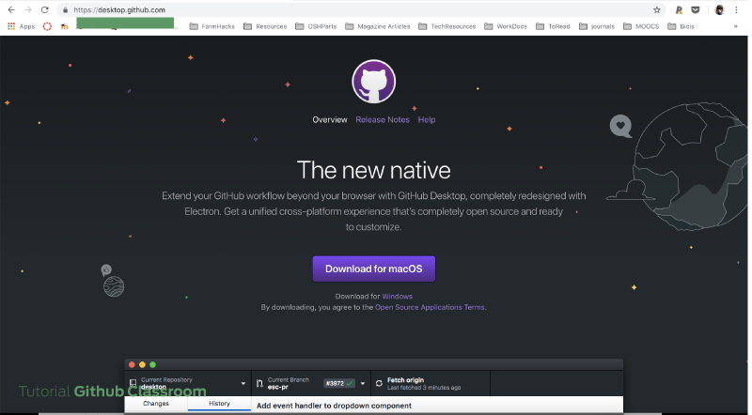Click the Fetch origin button
Viewport: 752px width, 415px height.
pyautogui.click(x=431, y=383)
